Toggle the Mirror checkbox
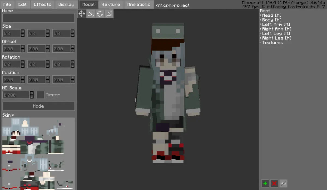 coord(40,95)
